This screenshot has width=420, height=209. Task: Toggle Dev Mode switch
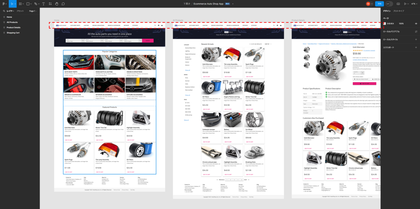[389, 3]
